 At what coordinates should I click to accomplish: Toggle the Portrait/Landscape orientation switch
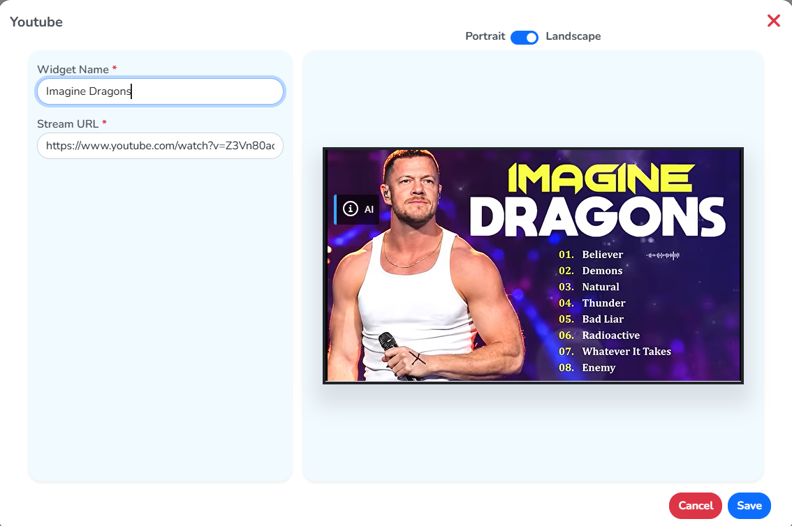click(x=525, y=37)
